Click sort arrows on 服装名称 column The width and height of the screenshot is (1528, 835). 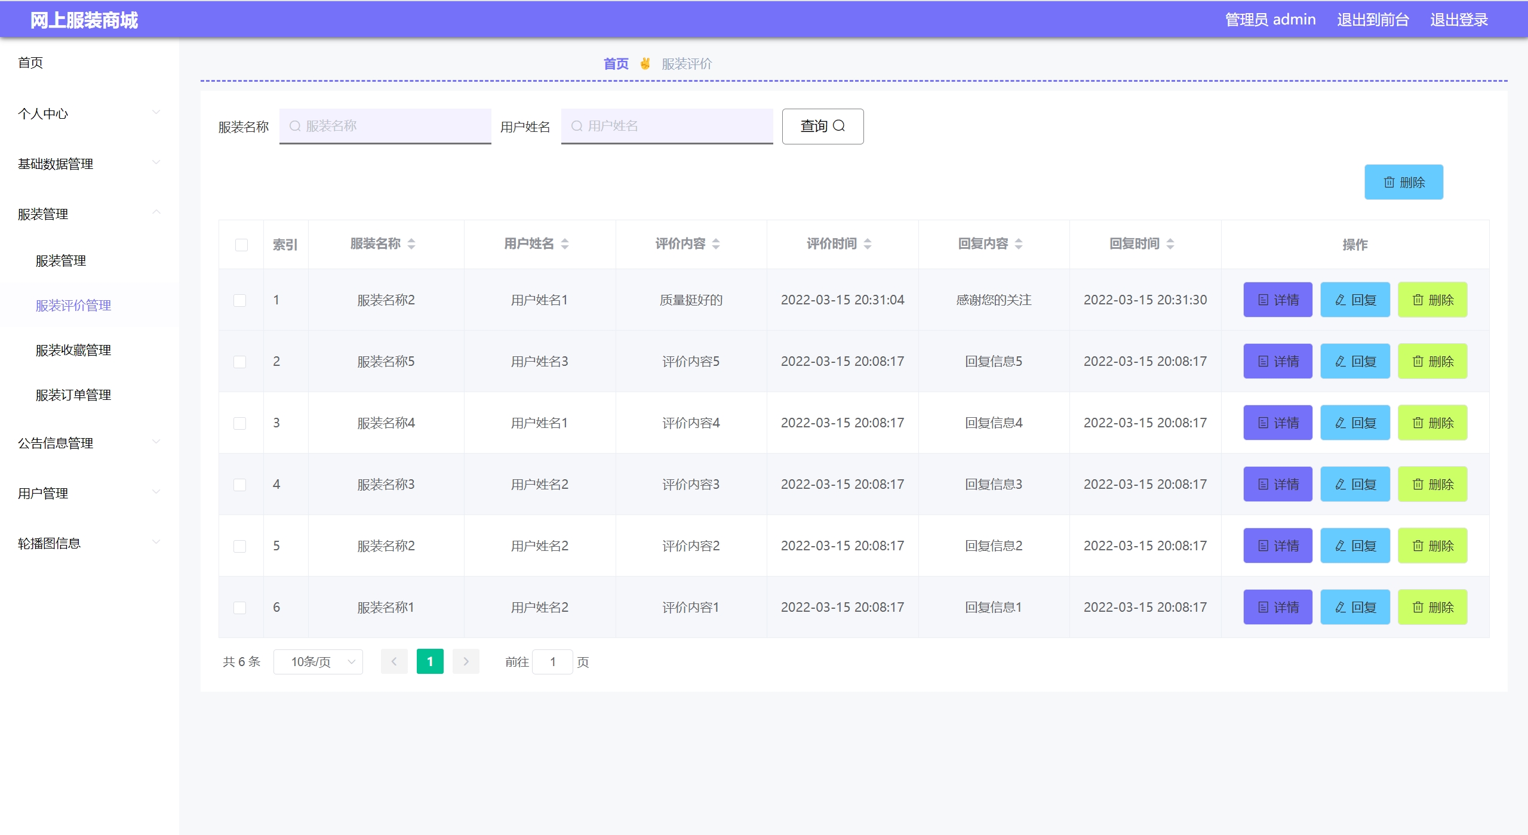tap(411, 244)
